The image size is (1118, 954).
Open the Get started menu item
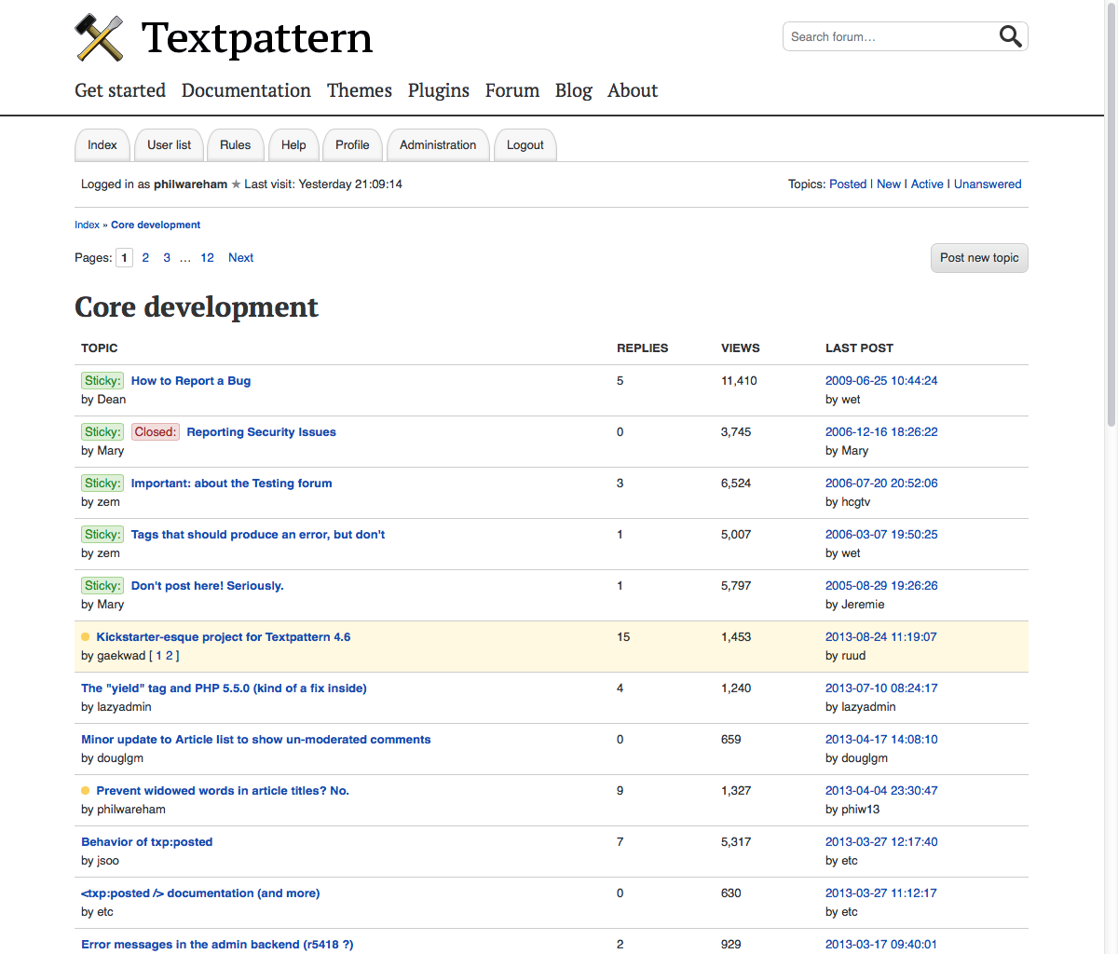point(120,90)
